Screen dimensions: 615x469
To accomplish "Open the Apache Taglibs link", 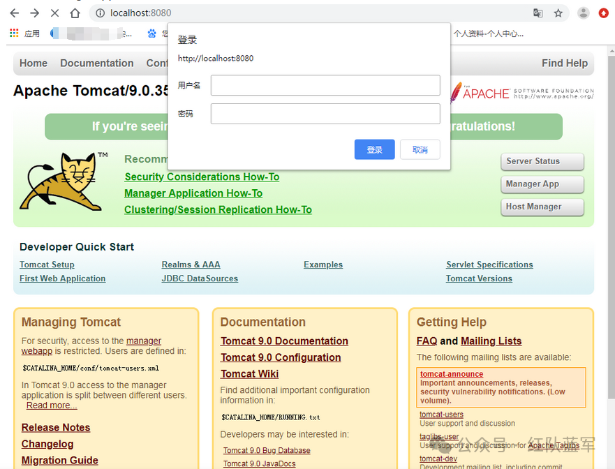I will pos(554,445).
